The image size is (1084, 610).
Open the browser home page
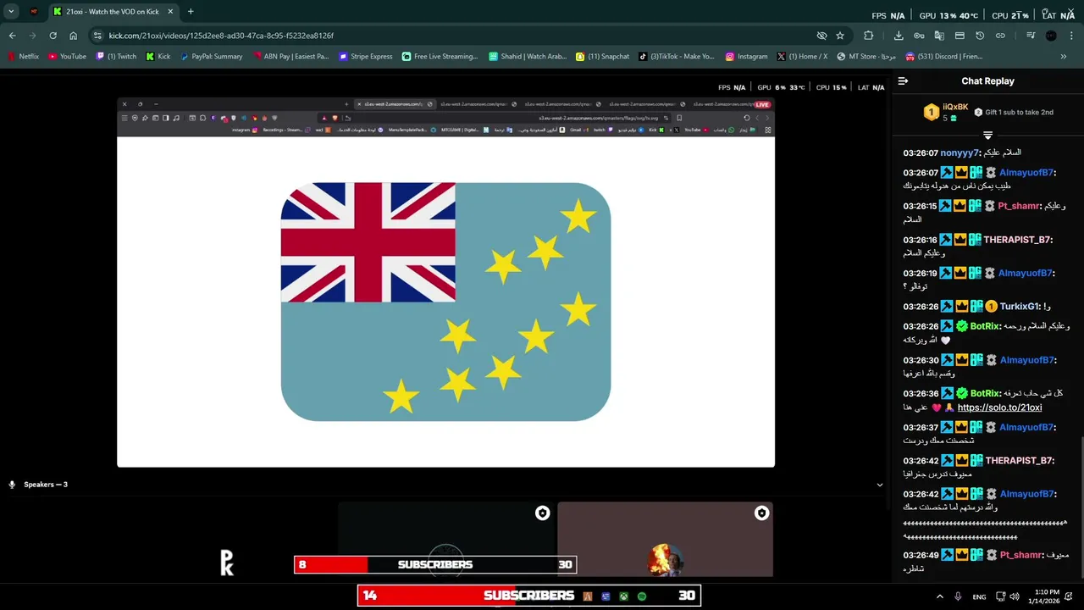coord(73,36)
